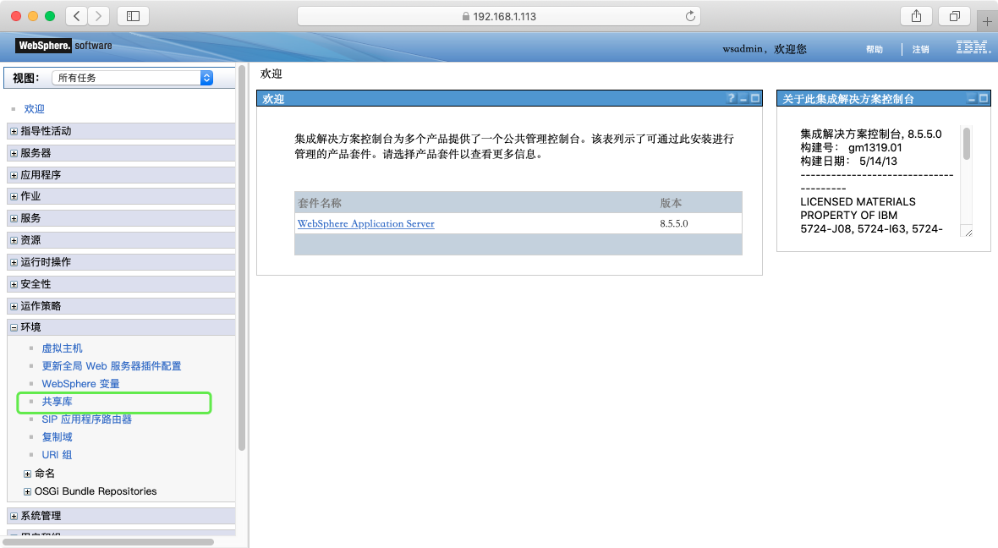Go back with the Safari back arrow

tap(77, 16)
